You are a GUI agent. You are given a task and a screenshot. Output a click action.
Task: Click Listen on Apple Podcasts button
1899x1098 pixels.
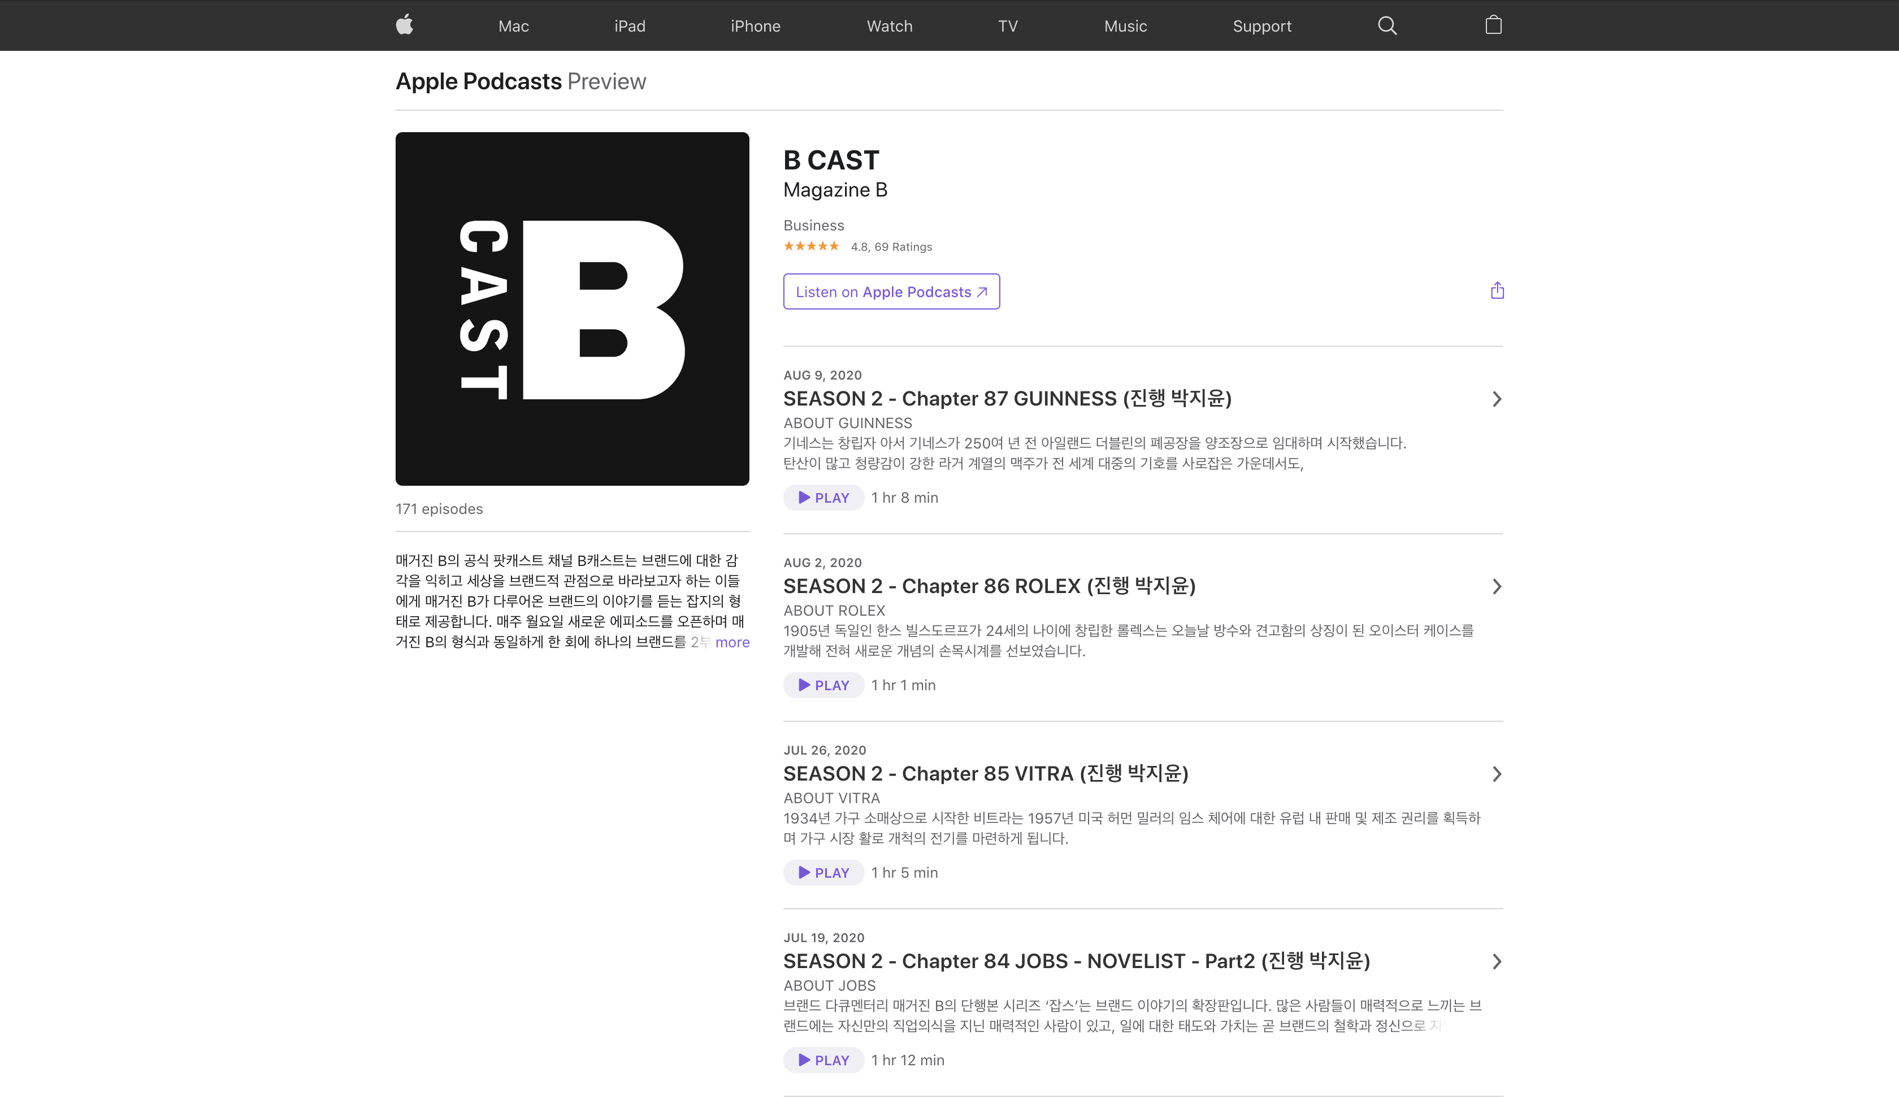click(x=891, y=291)
